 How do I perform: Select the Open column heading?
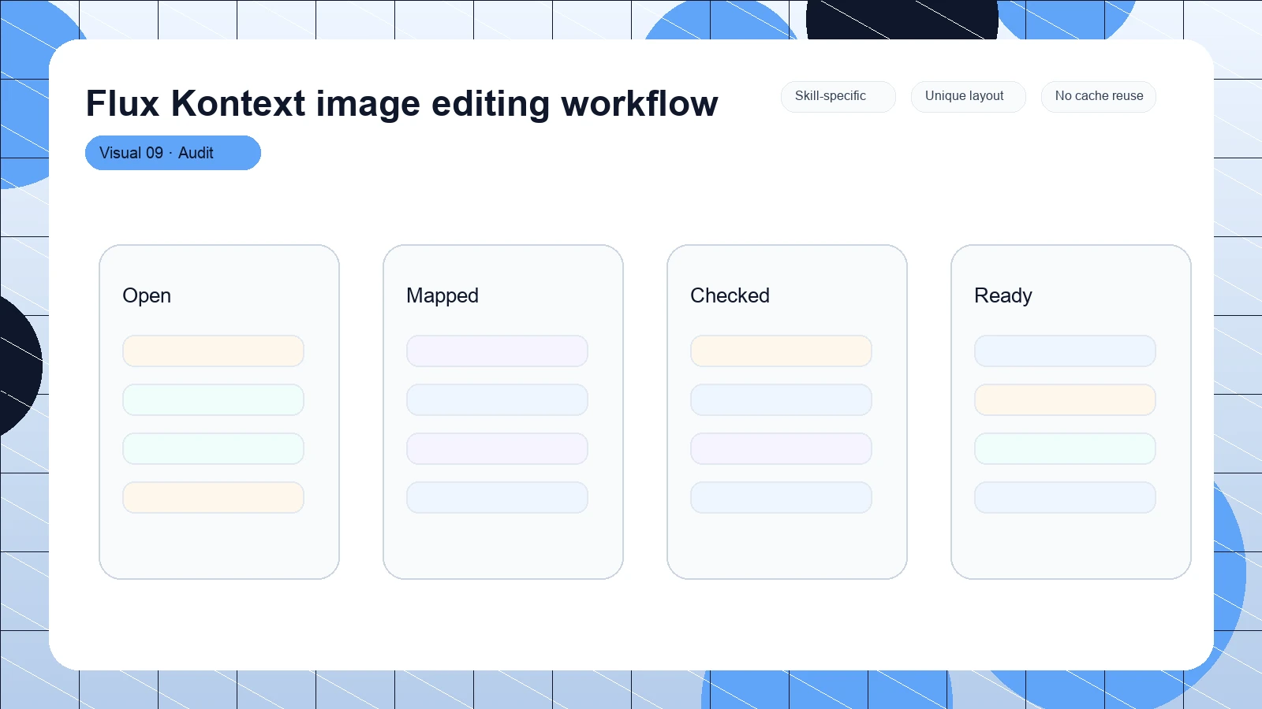point(147,295)
